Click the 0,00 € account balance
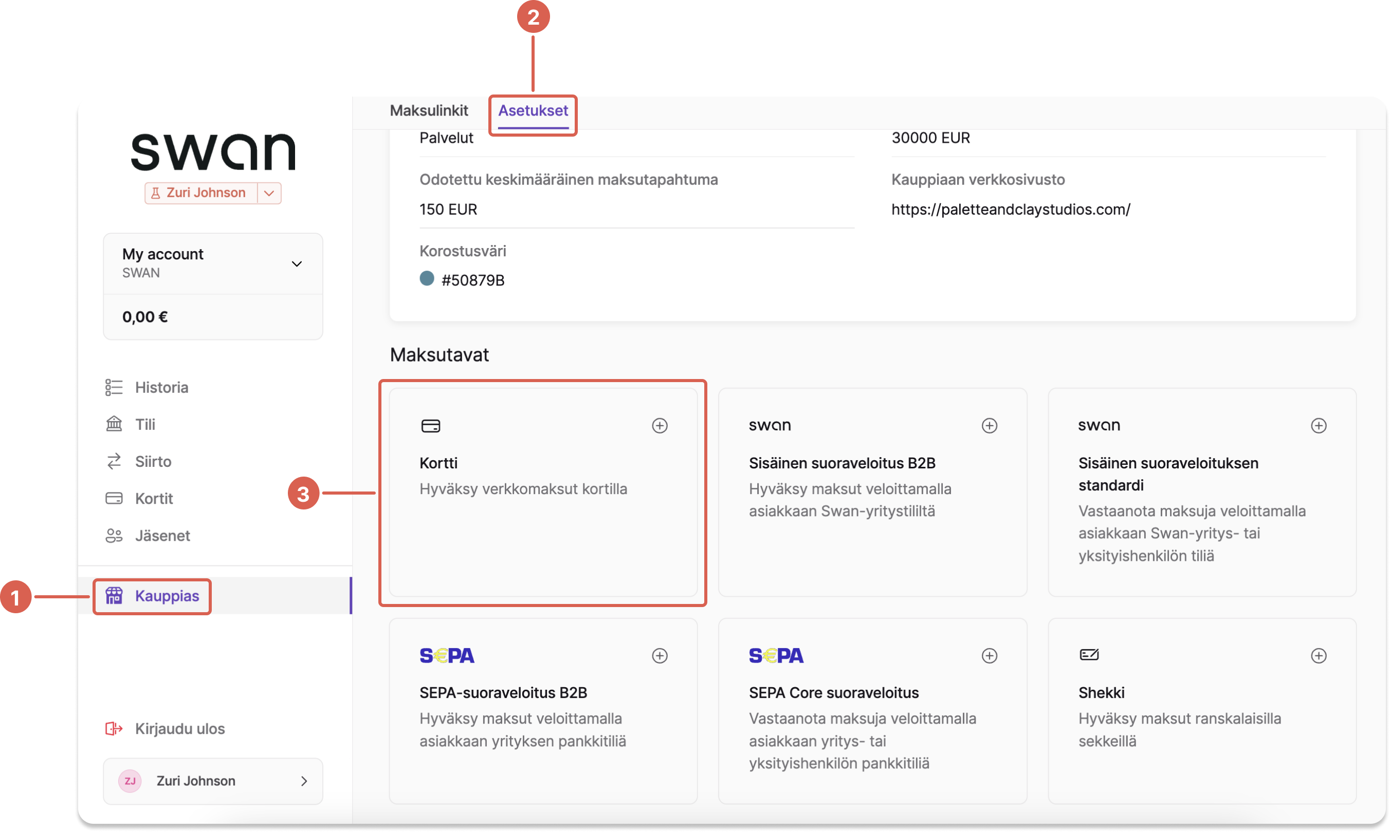The height and width of the screenshot is (832, 1390). (x=145, y=317)
